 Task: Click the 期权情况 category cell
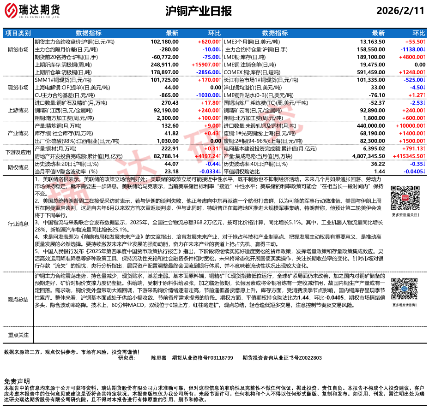(x=18, y=167)
